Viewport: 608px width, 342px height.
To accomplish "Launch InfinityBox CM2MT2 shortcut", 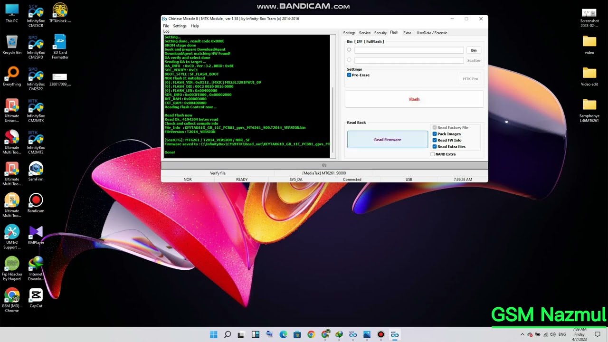I will [36, 142].
